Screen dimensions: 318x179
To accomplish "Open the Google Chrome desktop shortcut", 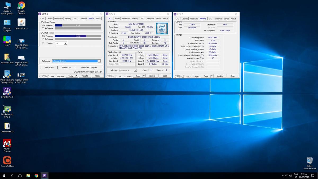I will [x=21, y=8].
